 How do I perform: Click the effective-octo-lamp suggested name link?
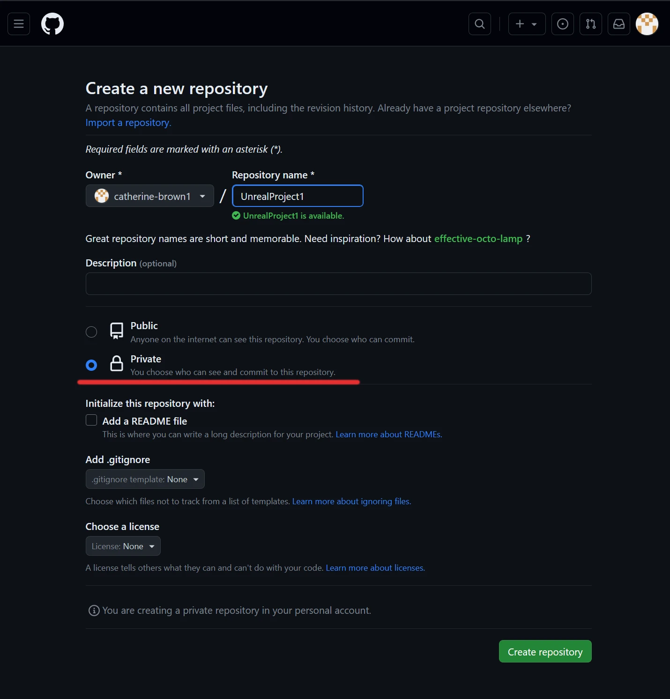(478, 239)
